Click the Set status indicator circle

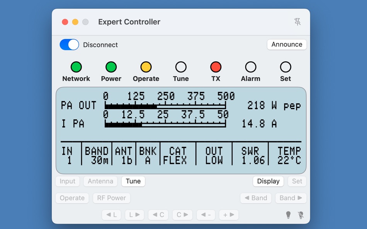pyautogui.click(x=285, y=66)
